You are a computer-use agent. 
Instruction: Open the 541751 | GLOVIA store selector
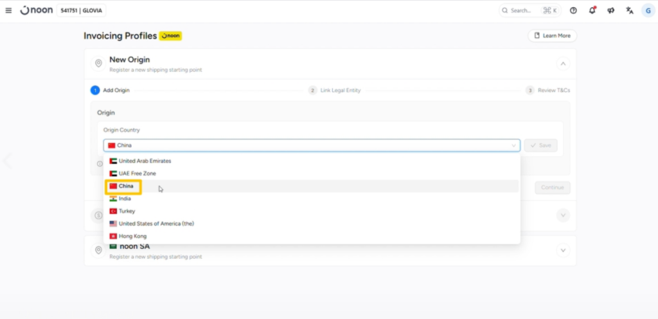click(82, 10)
